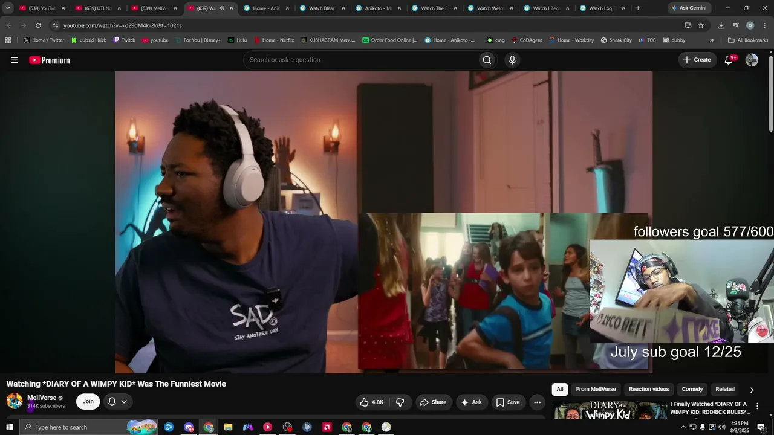Expand tab search dropdown in Chrome
Viewport: 774px width, 435px height.
(8, 8)
